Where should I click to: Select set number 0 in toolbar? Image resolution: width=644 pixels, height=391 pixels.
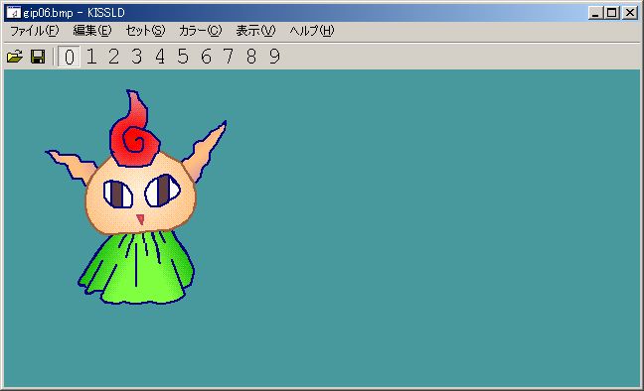pyautogui.click(x=69, y=57)
